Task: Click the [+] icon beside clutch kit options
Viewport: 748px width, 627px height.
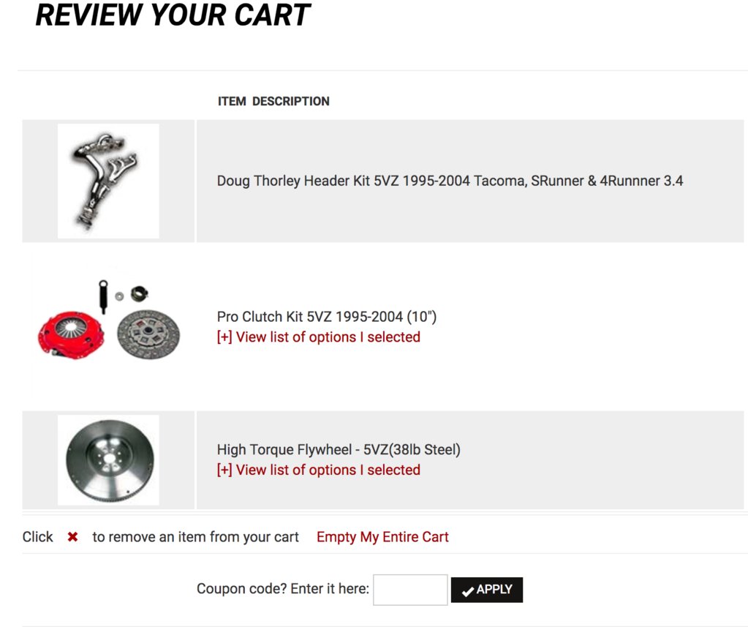Action: (224, 337)
